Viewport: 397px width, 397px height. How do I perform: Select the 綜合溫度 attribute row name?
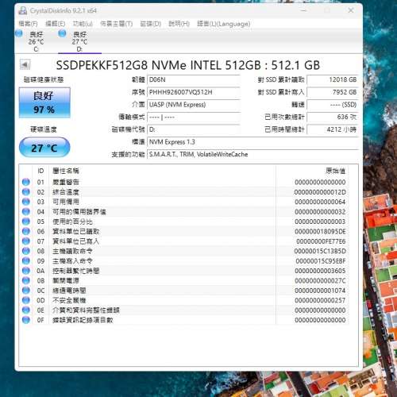tap(66, 192)
